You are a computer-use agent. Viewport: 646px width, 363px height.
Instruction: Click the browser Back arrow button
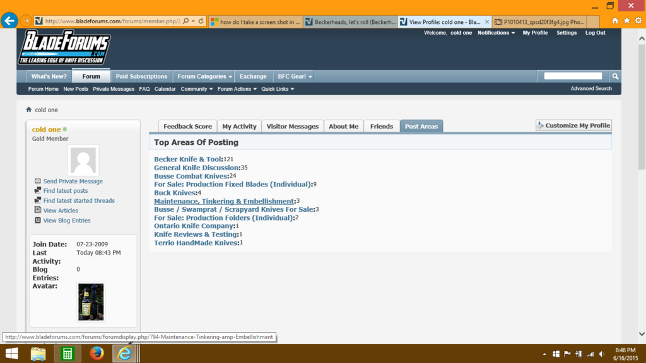coord(9,21)
